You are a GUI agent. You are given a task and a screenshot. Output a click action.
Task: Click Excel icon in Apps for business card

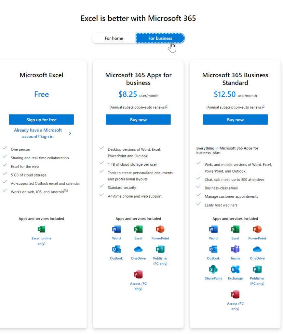pos(138,229)
